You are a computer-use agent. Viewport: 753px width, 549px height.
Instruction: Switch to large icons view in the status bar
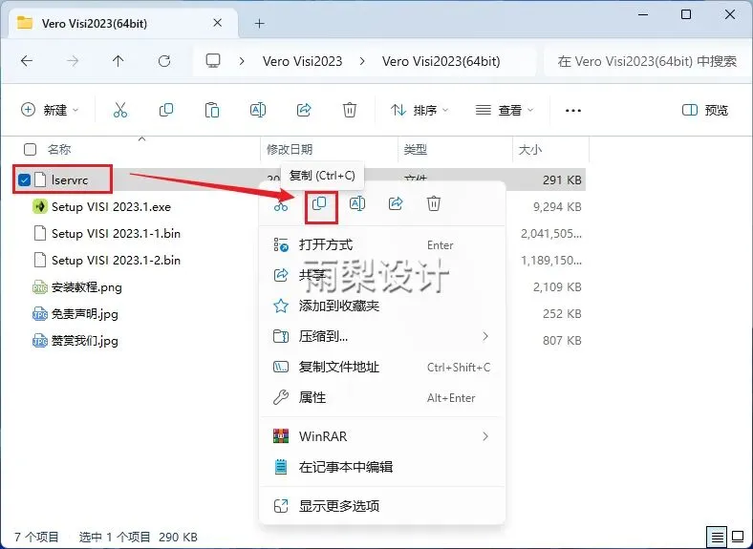[x=738, y=536]
